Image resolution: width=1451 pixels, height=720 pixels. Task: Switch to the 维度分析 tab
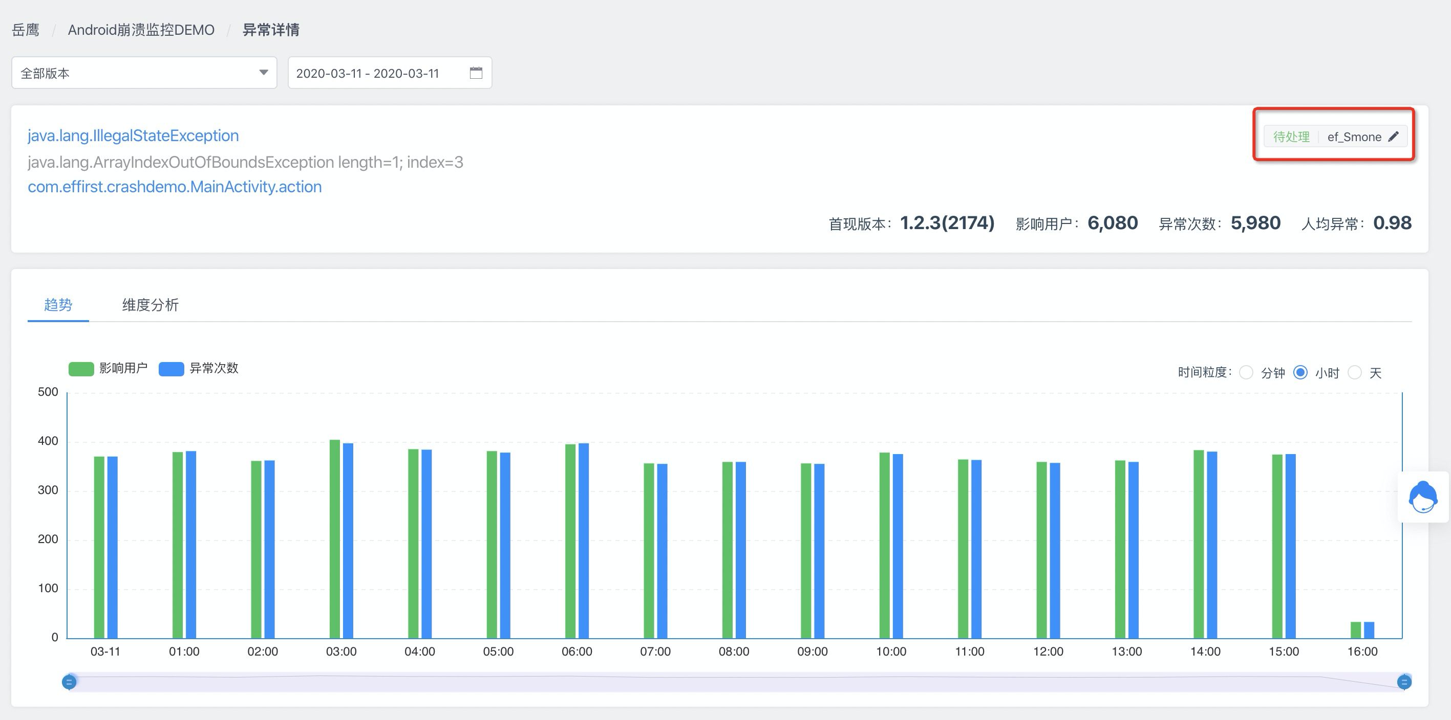151,305
